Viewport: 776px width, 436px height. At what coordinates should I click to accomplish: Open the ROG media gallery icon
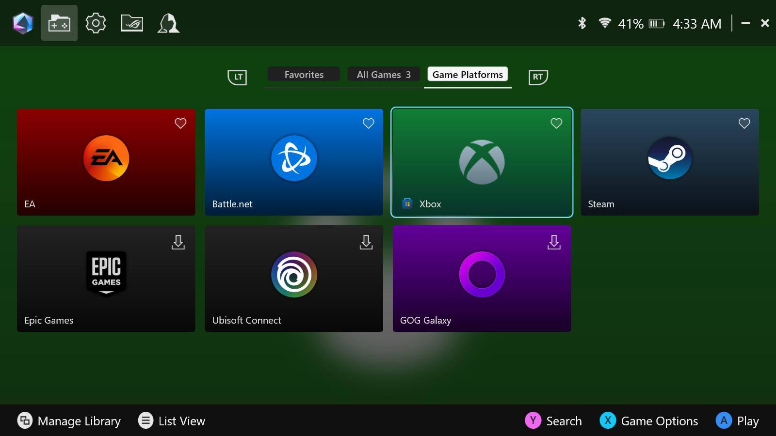pos(132,23)
